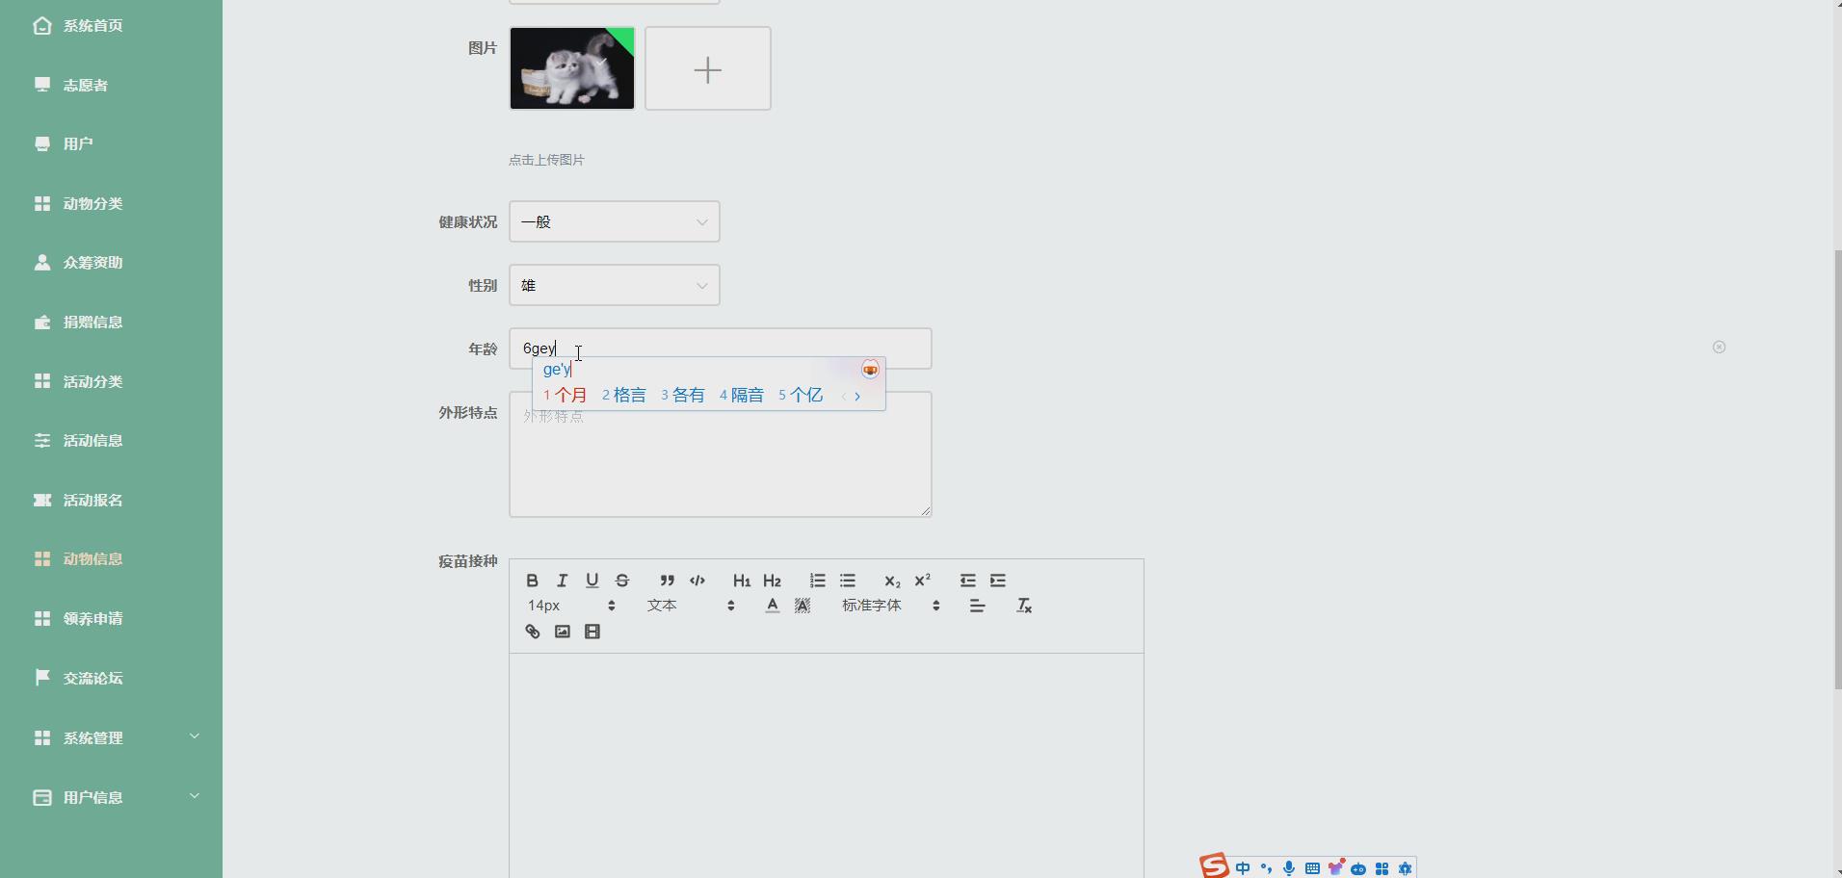1842x878 pixels.
Task: Insert a blockquote
Action: [x=667, y=581]
